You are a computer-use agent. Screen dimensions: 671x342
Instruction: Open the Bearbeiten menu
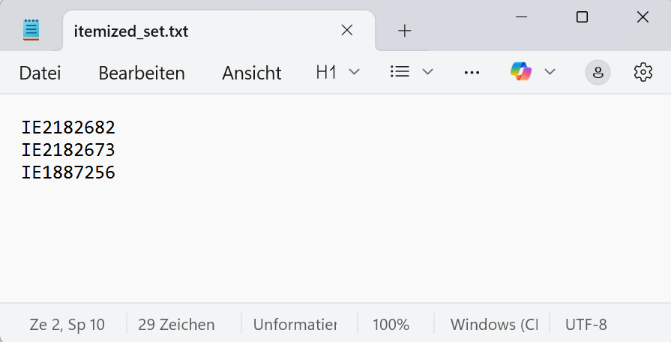pos(142,73)
